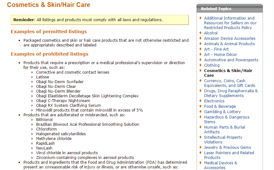Open Amazon Device Accessories topic
The height and width of the screenshot is (170, 274).
[x=230, y=39]
